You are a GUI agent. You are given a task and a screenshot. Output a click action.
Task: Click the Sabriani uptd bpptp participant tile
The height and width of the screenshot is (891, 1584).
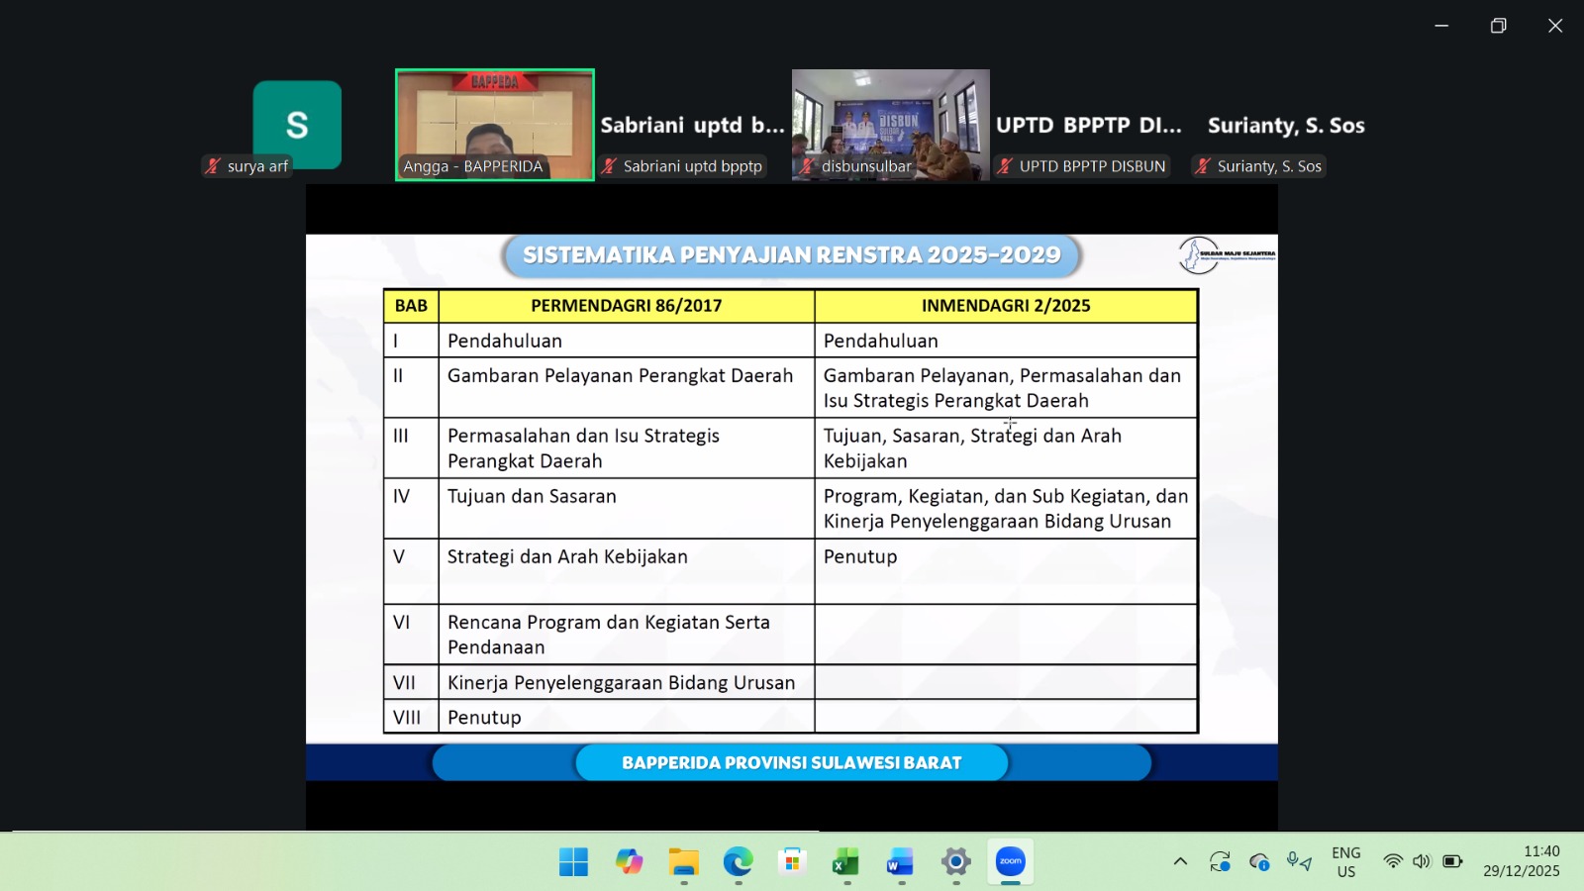tap(692, 127)
